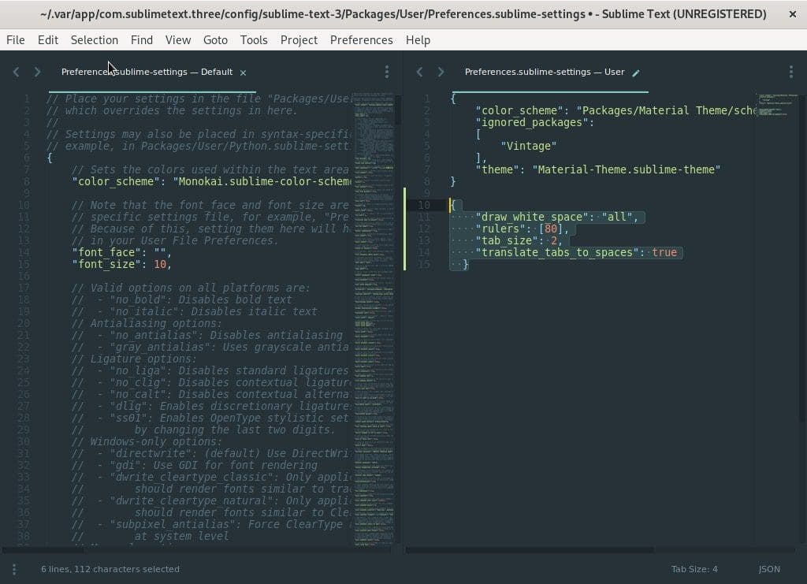Open the left pane's three-dot tab menu
Viewport: 807px width, 584px height.
pyautogui.click(x=386, y=72)
